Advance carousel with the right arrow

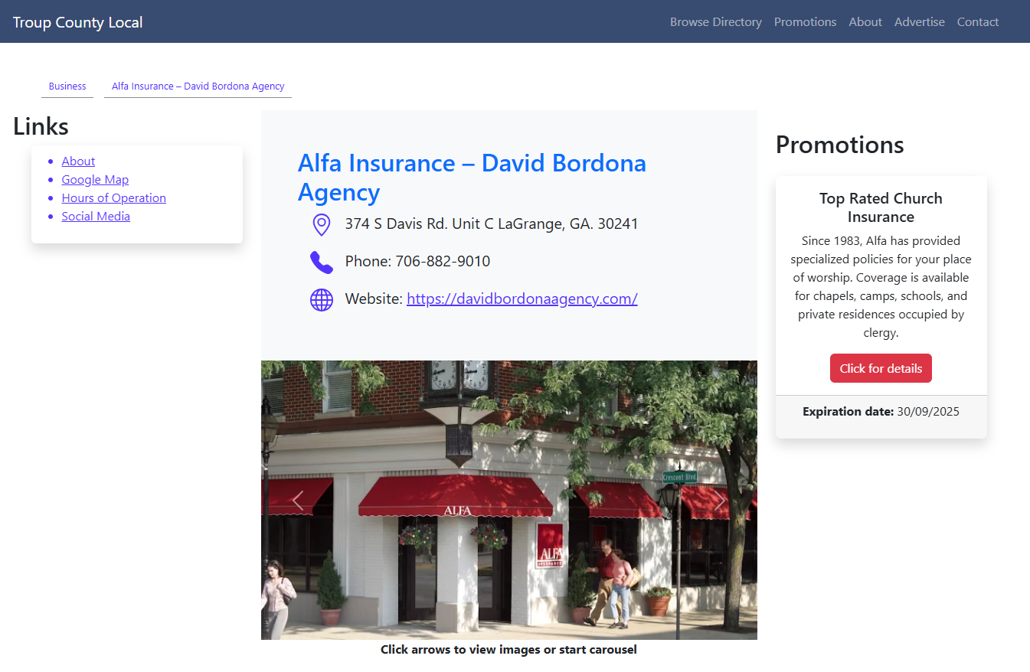click(x=720, y=501)
